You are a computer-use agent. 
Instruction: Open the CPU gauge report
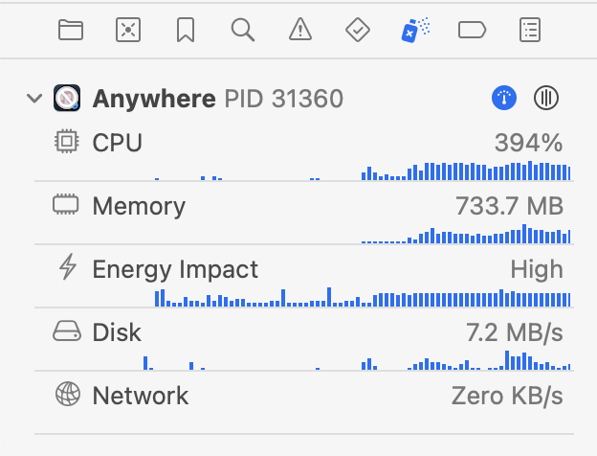(x=304, y=155)
